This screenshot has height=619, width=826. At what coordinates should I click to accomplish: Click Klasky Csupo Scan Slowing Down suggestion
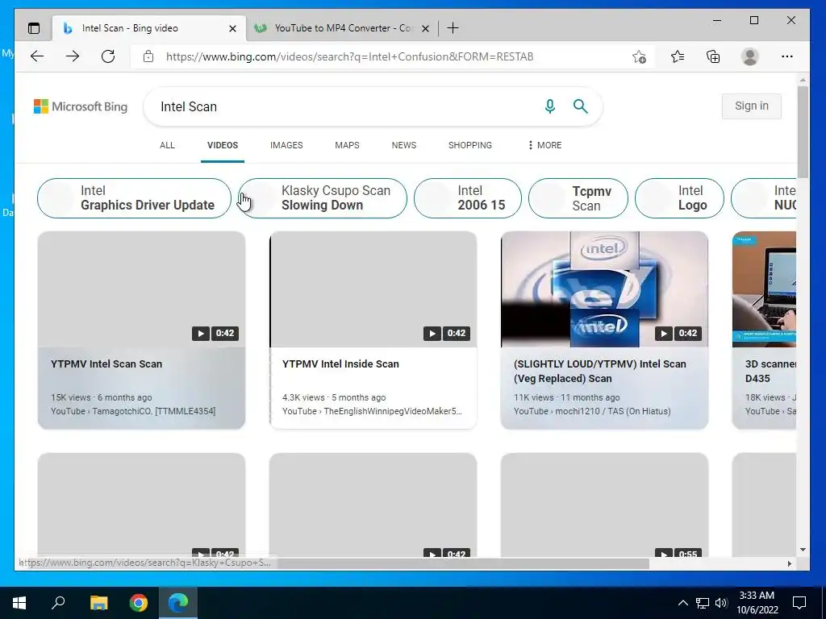(x=323, y=198)
